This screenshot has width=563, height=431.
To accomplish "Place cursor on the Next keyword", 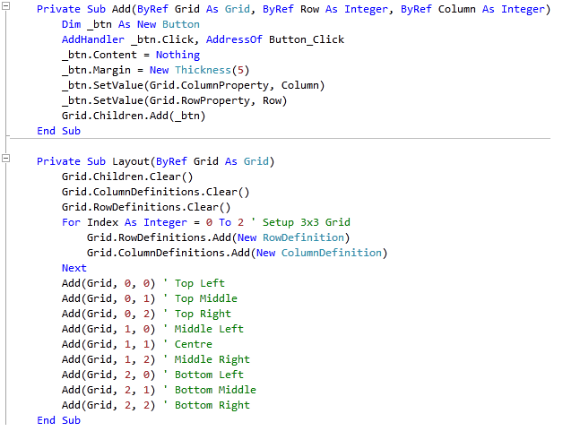I will (x=74, y=268).
